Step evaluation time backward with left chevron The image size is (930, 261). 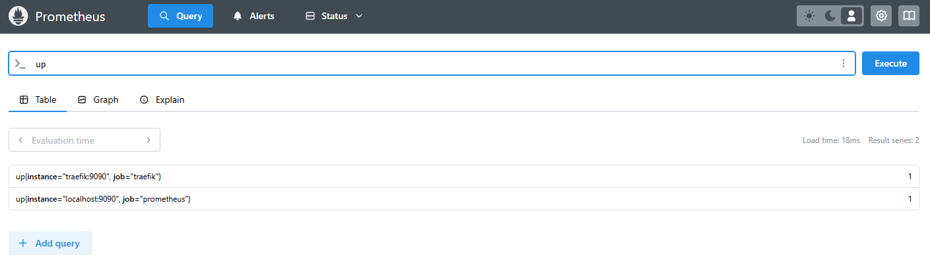20,140
